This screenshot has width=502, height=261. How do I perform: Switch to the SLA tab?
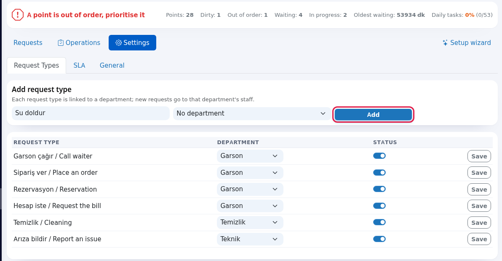tap(79, 66)
